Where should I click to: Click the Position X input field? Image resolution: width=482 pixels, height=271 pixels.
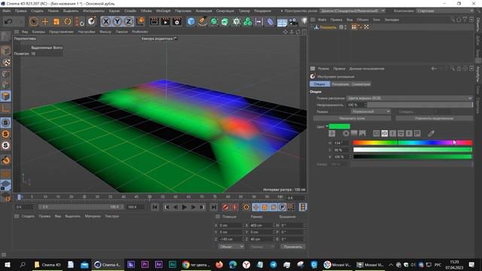coord(231,225)
